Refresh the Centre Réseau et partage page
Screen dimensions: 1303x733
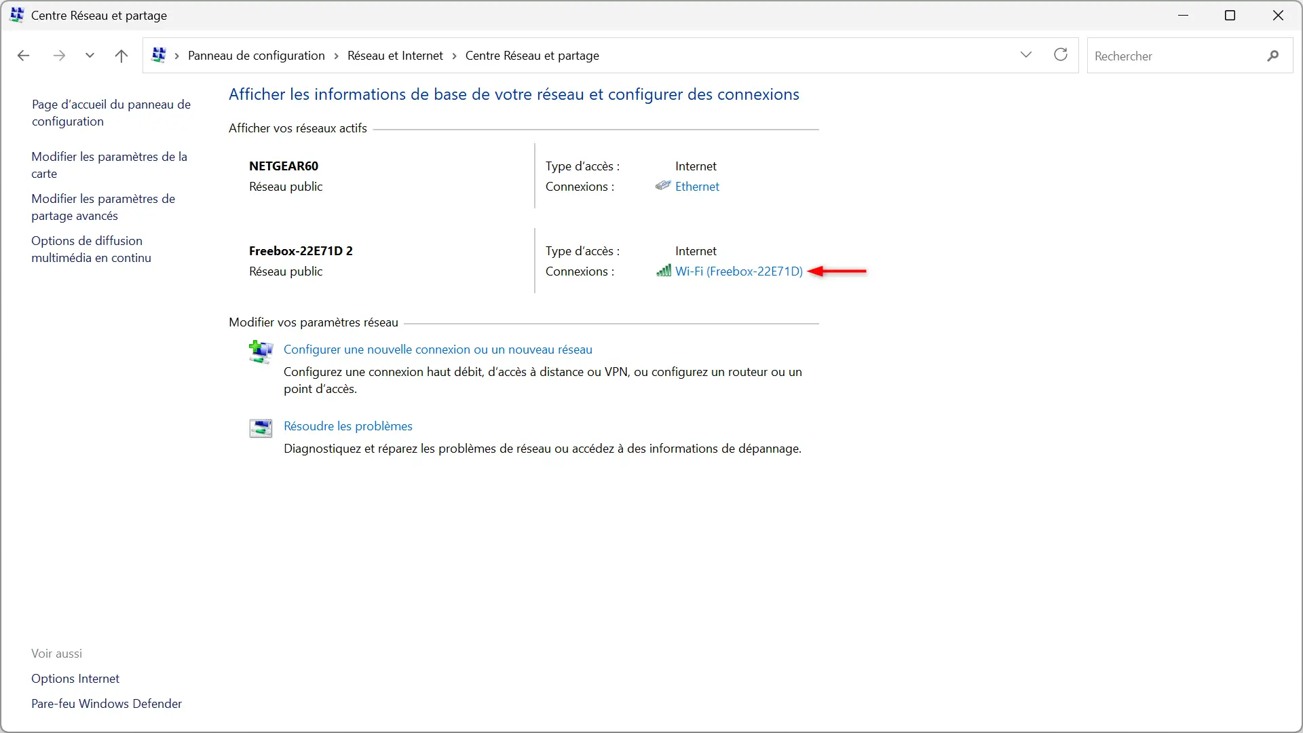1061,55
